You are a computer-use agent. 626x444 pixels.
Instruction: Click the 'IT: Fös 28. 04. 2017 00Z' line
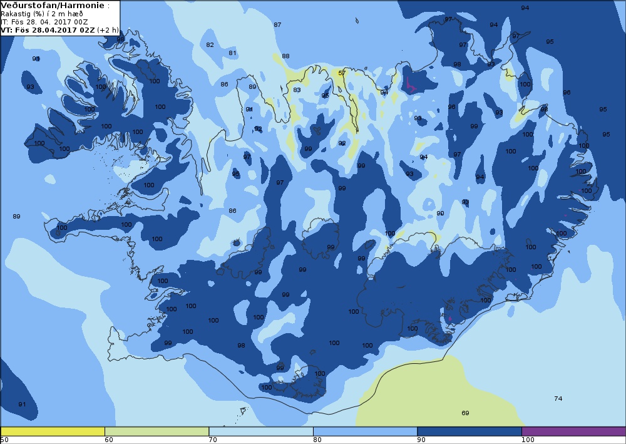click(x=44, y=22)
